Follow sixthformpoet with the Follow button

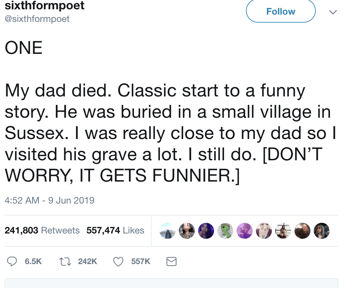281,11
